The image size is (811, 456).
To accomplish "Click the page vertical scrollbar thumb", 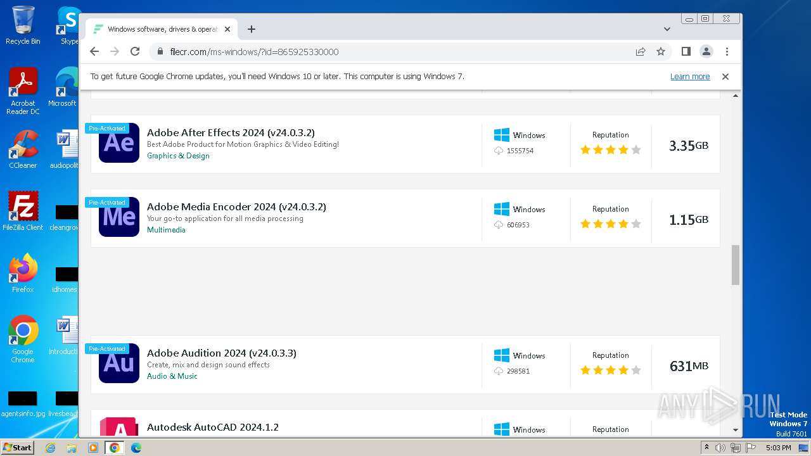I will tap(736, 265).
